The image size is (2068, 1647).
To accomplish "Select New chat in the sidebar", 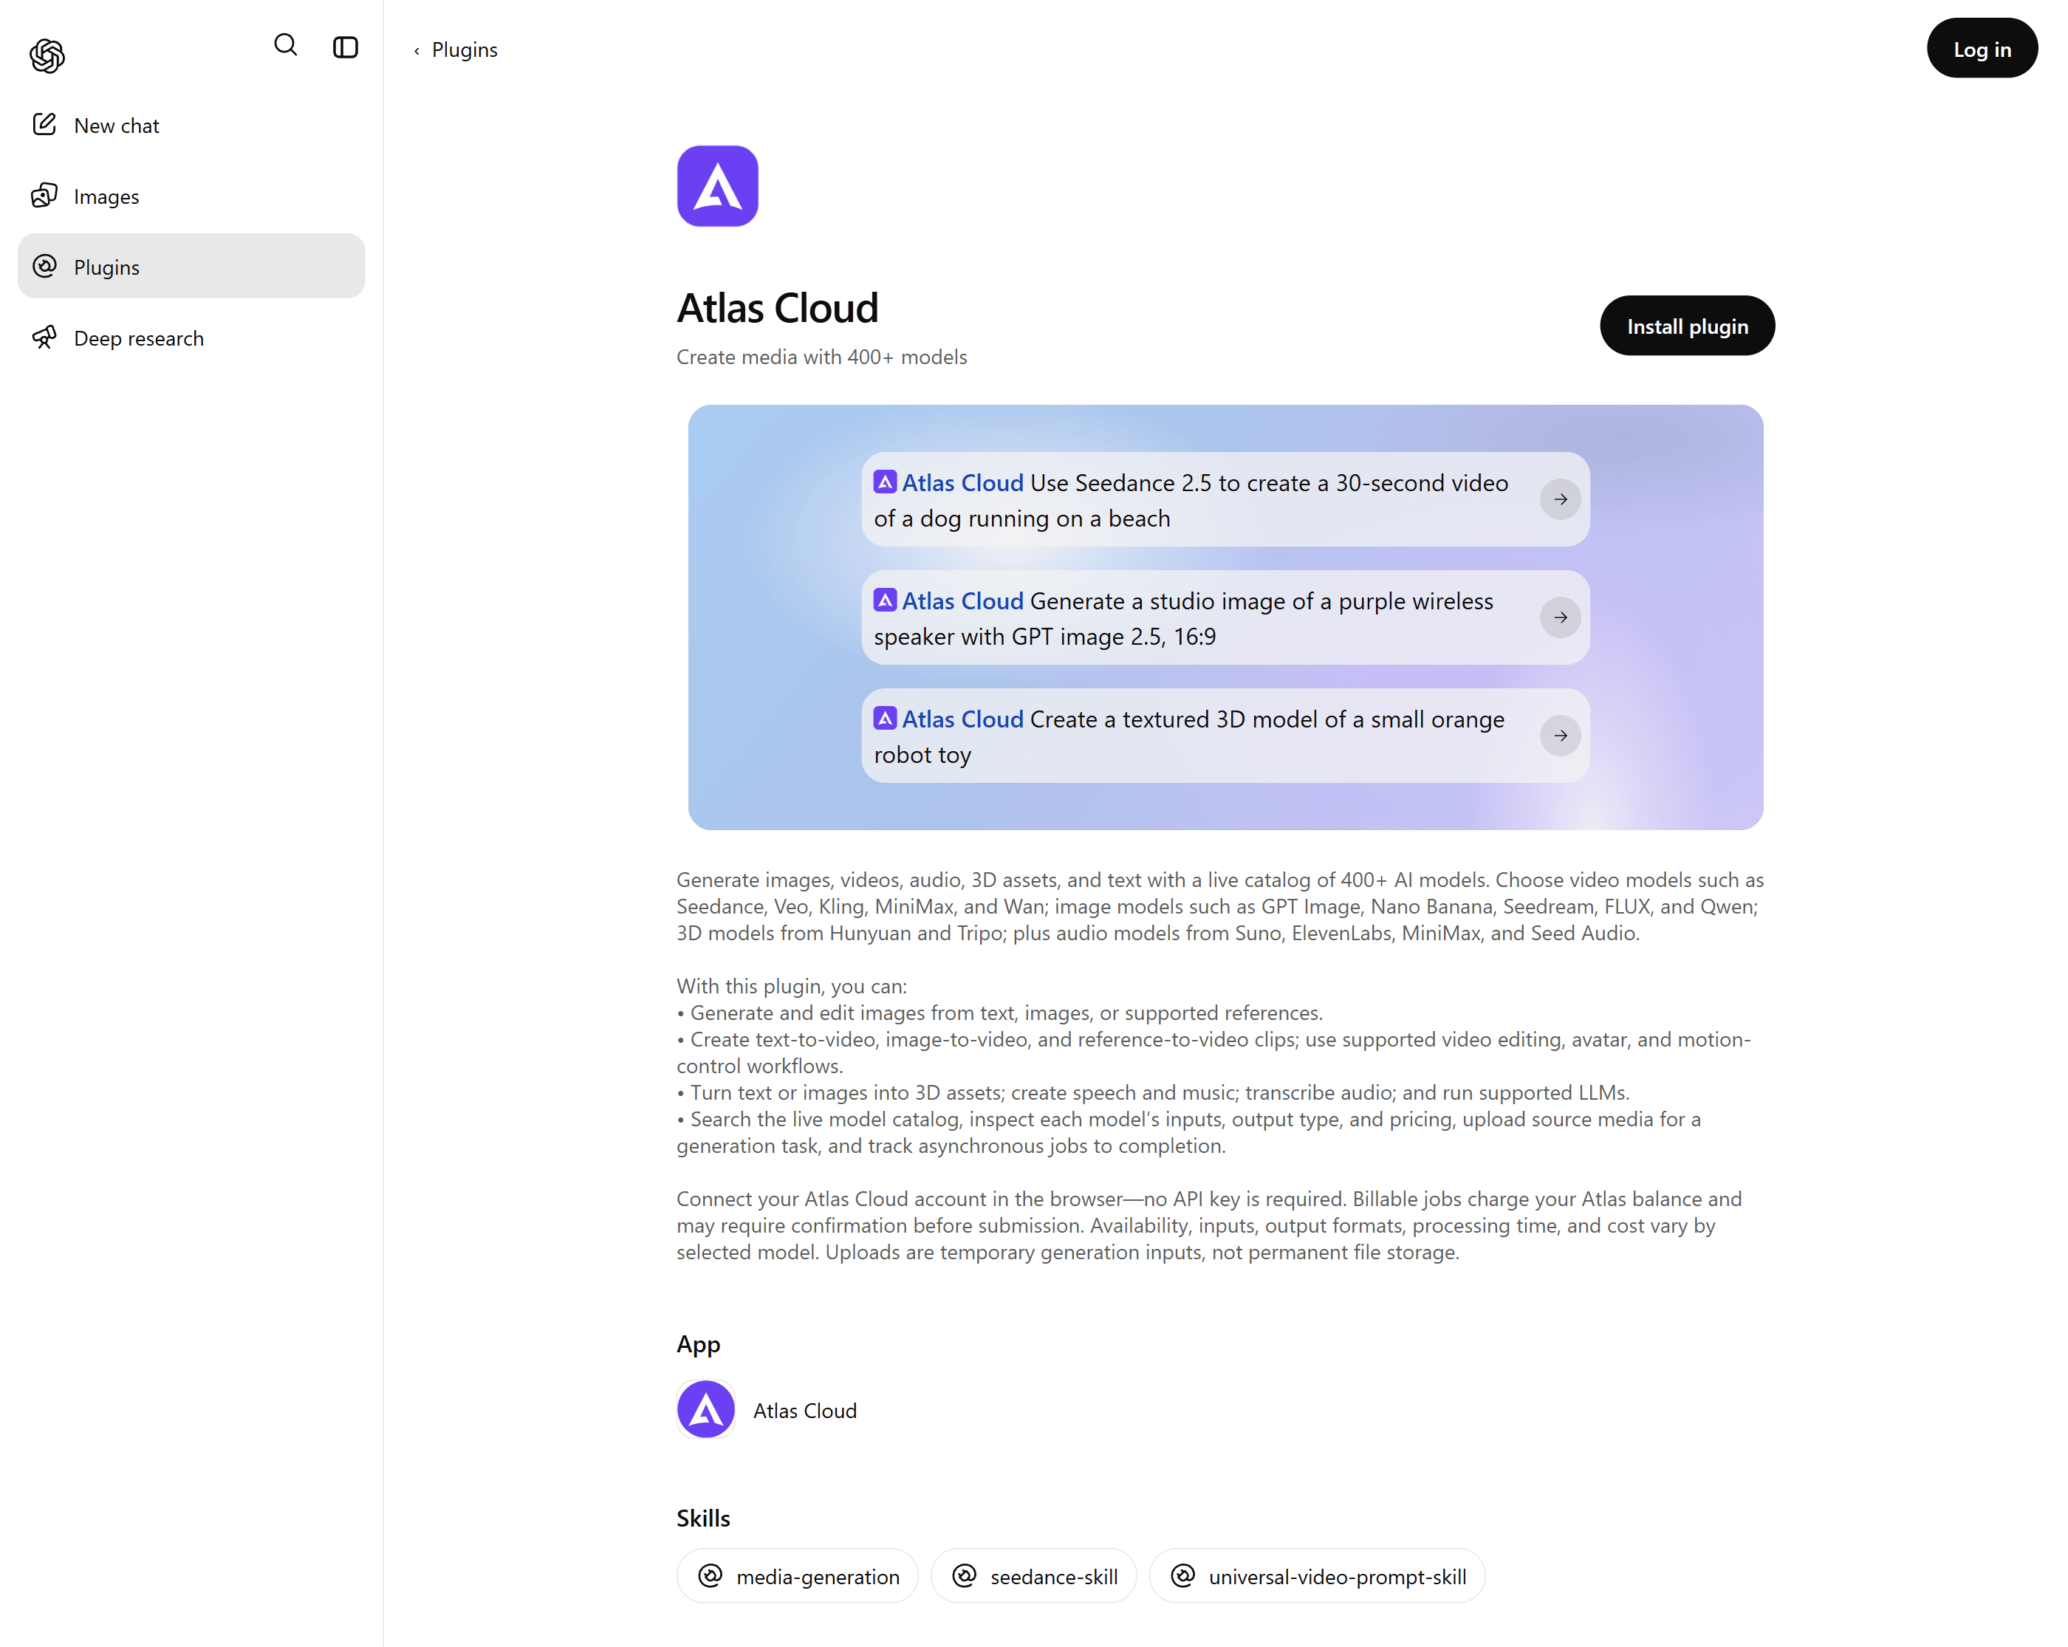I will 191,125.
